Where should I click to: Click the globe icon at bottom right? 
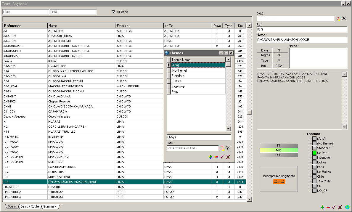347,207
